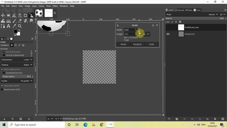Click the black foreground color swatch

(x=16, y=31)
